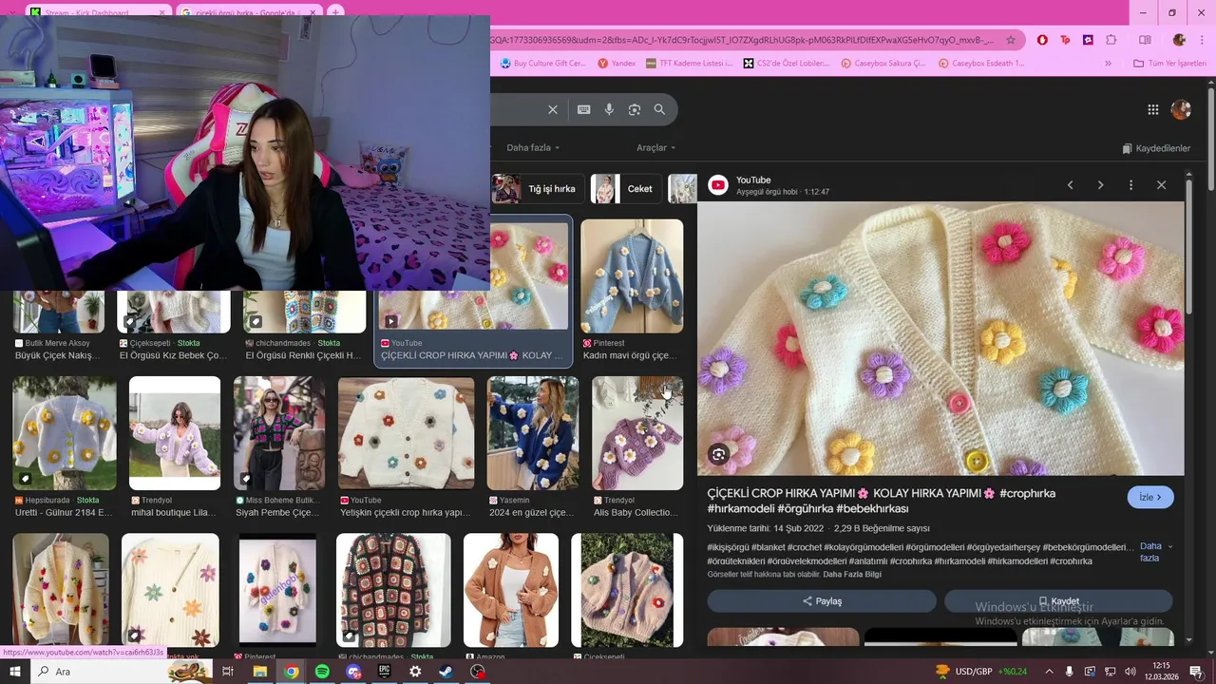The width and height of the screenshot is (1216, 684).
Task: Open Google account profile picture
Action: coord(1181,109)
